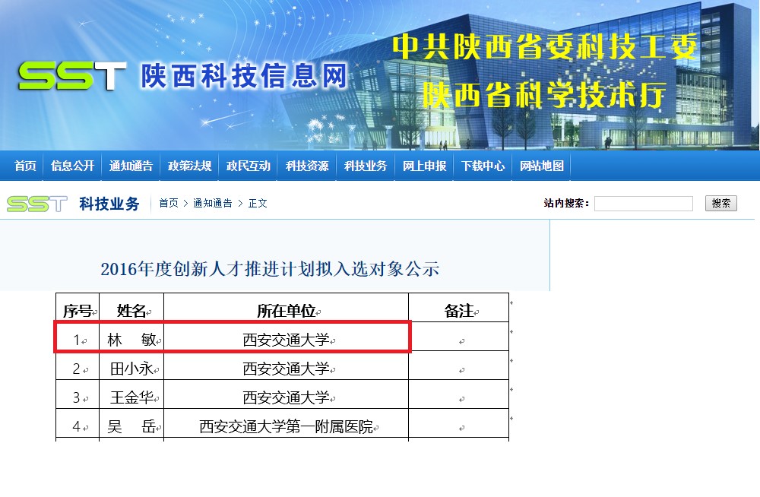Open the 下载中心 menu item
Screen dimensions: 760x497
(483, 166)
